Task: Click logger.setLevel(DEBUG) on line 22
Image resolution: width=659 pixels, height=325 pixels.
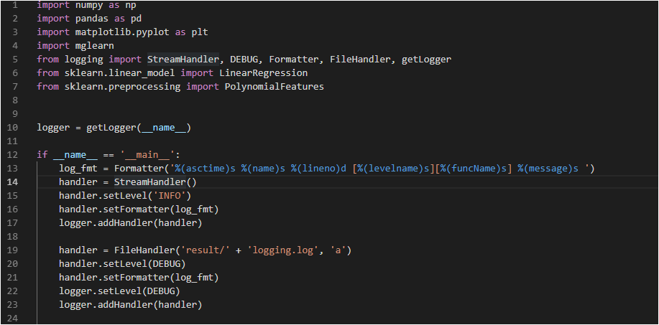Action: tap(119, 291)
